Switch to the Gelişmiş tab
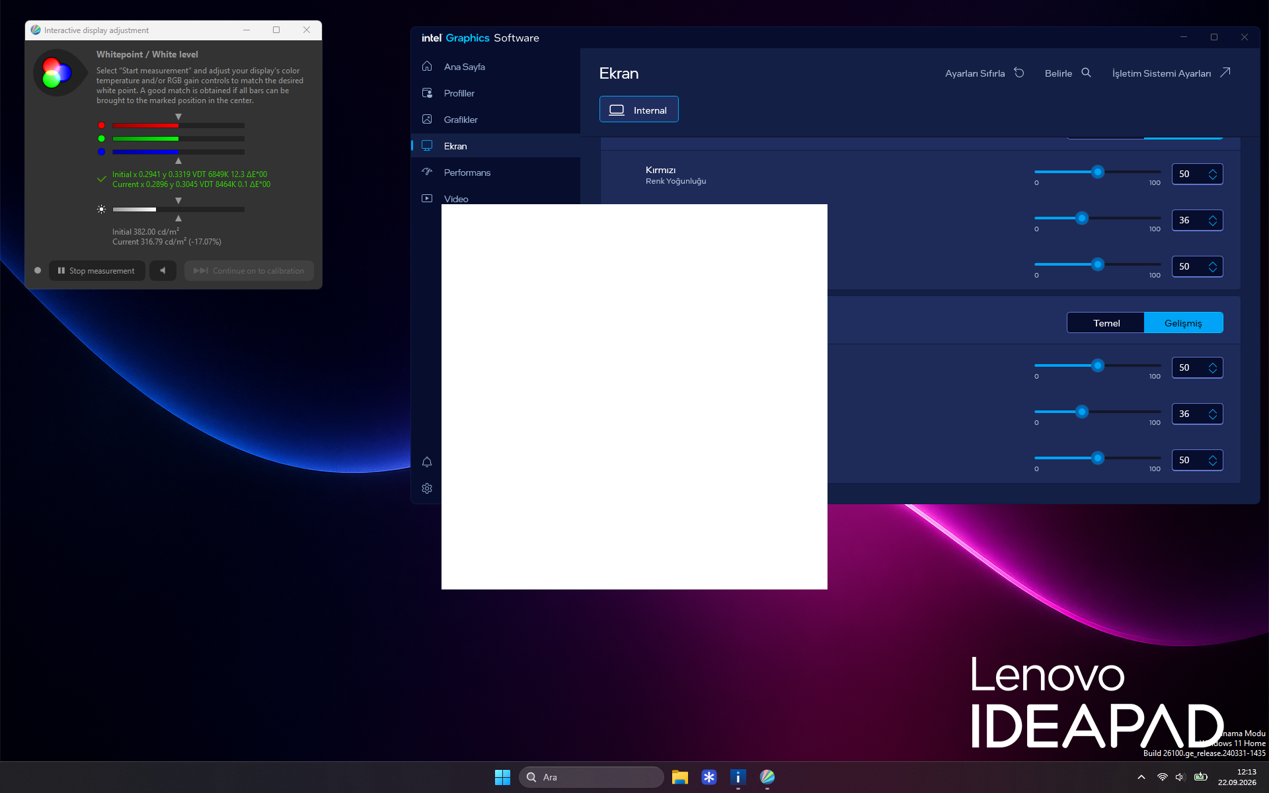1269x793 pixels. tap(1183, 323)
